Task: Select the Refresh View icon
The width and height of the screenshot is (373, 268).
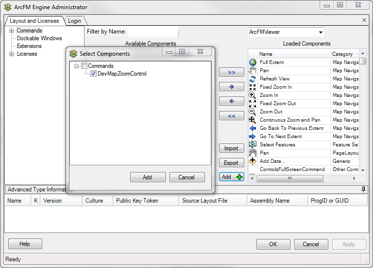Action: [x=253, y=79]
